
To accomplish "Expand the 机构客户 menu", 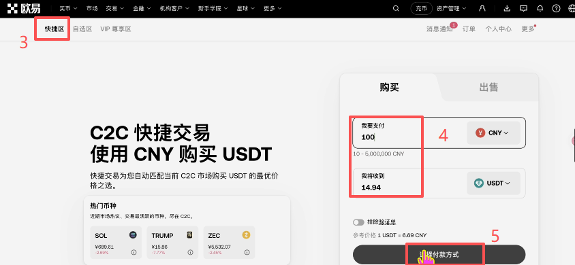I will coord(174,8).
